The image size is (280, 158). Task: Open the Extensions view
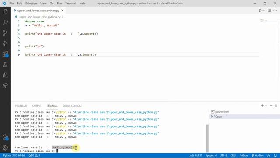coord(5,54)
